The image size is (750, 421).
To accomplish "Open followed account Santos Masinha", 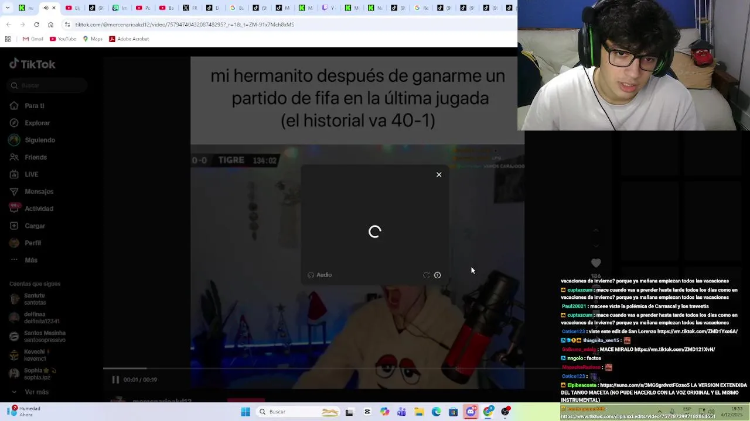I will tap(37, 336).
